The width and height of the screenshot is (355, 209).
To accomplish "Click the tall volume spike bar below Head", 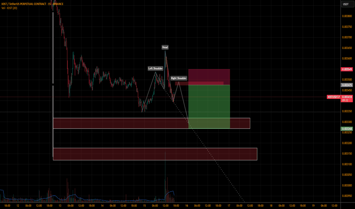I will pyautogui.click(x=165, y=177).
